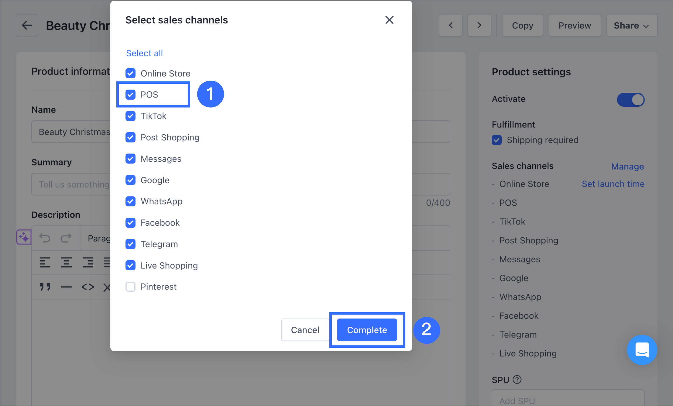Uncheck the POS sales channel
The height and width of the screenshot is (406, 673).
tap(131, 95)
